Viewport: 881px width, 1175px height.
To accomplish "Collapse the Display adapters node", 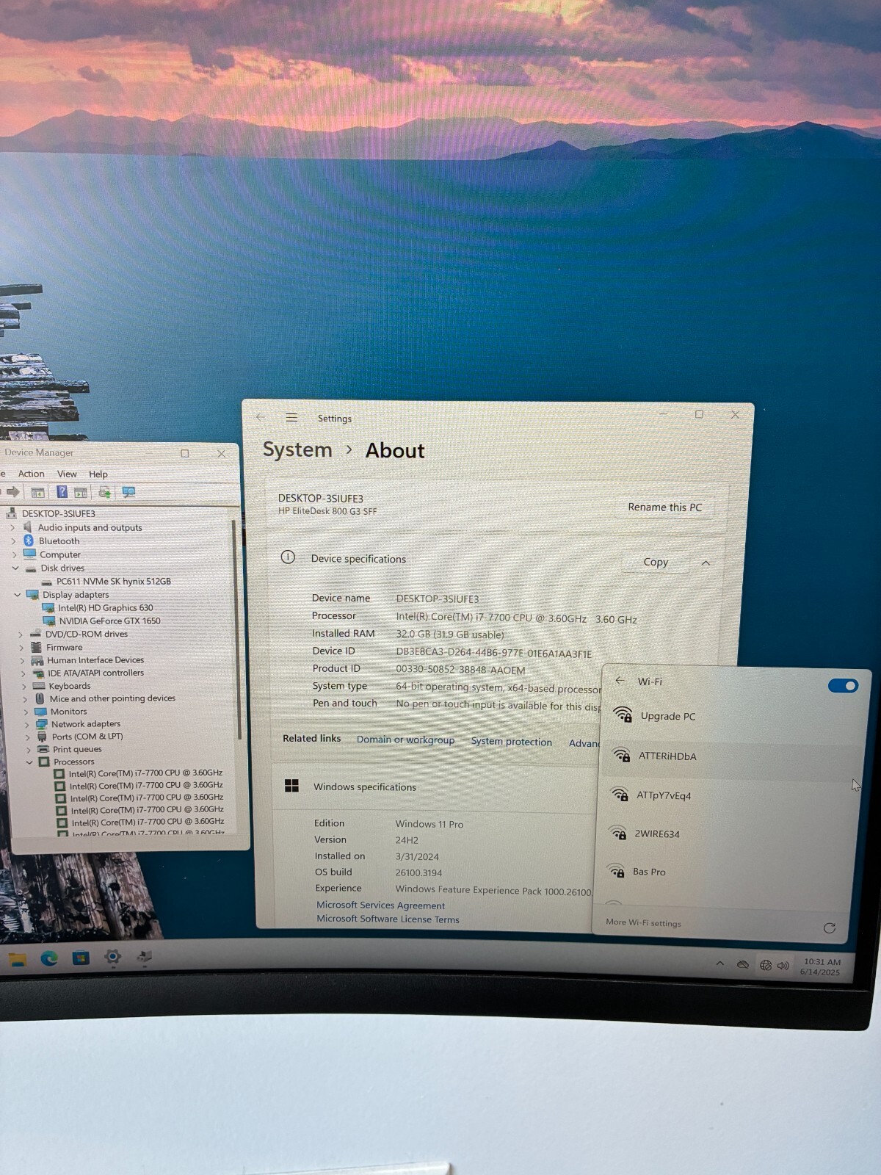I will point(18,595).
